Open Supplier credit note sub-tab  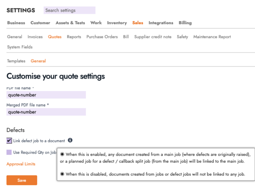tap(153, 37)
